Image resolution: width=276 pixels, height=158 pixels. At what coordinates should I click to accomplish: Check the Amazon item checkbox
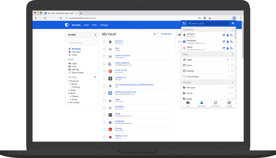pyautogui.click(x=104, y=42)
